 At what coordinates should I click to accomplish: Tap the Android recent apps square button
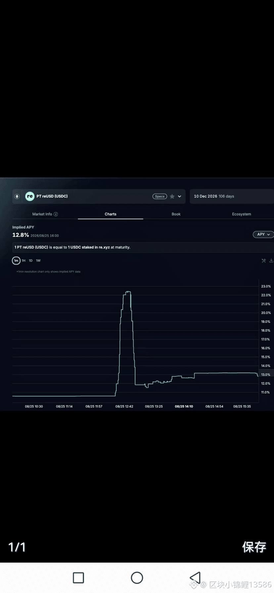pos(78,578)
